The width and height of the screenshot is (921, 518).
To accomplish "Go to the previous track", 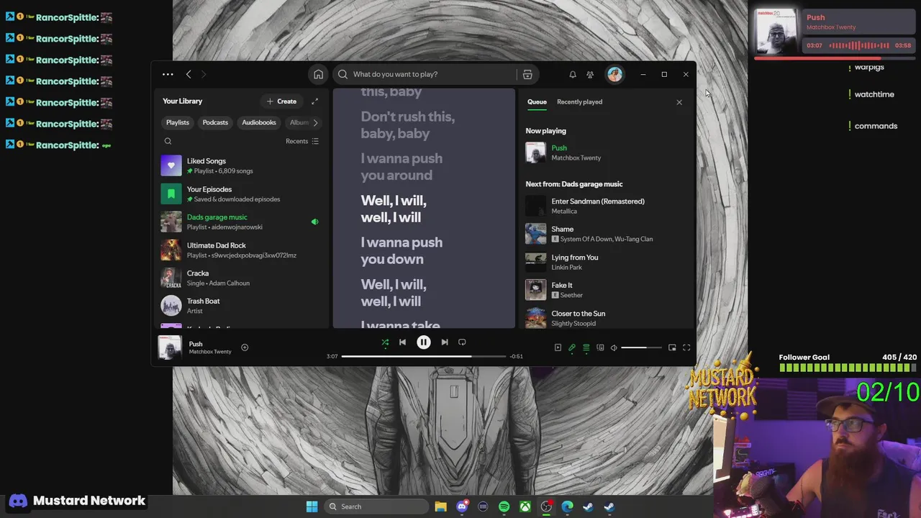I will [x=403, y=342].
